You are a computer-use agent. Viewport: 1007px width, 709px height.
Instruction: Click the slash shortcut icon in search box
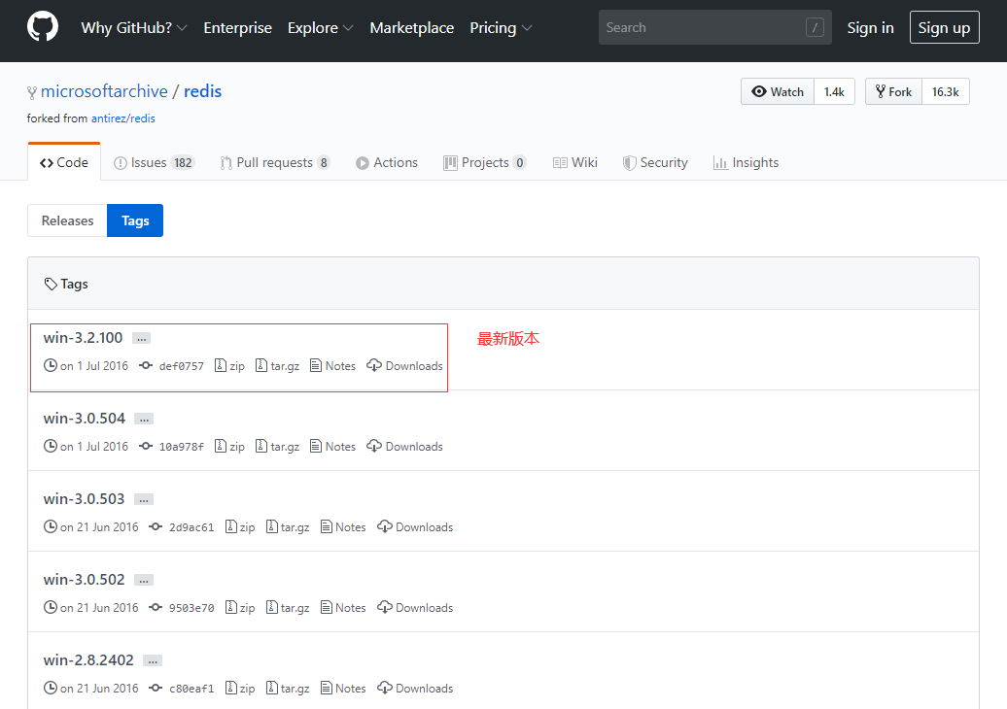point(815,27)
